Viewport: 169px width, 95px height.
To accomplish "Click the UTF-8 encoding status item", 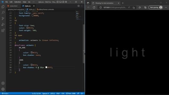I will (53, 93).
